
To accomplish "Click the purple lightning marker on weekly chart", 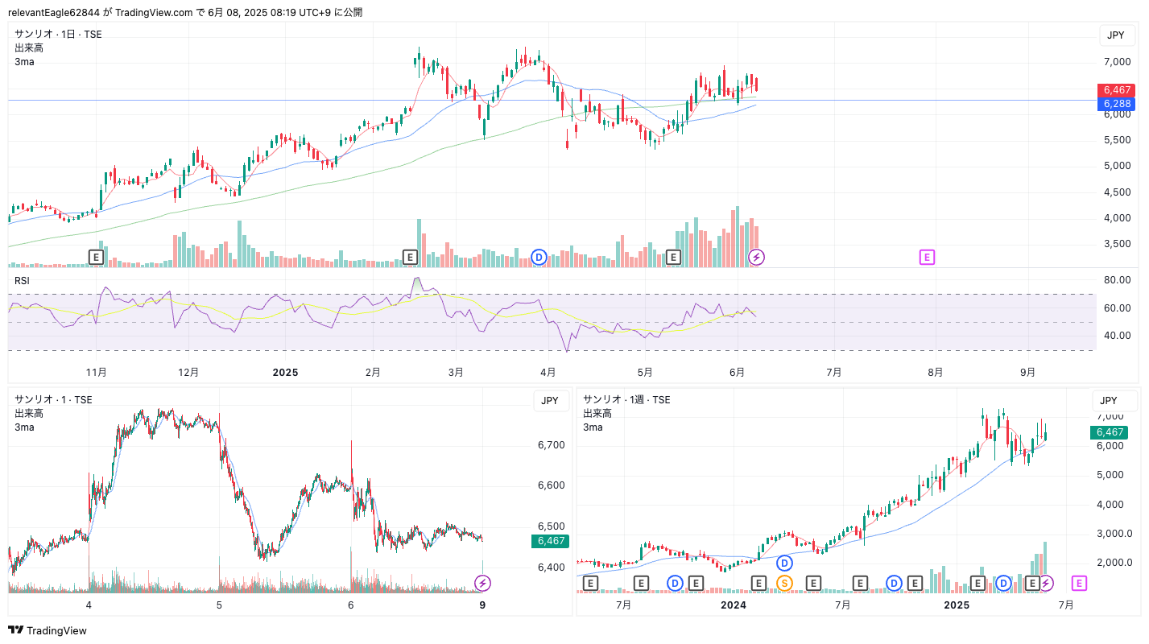I will click(1046, 583).
